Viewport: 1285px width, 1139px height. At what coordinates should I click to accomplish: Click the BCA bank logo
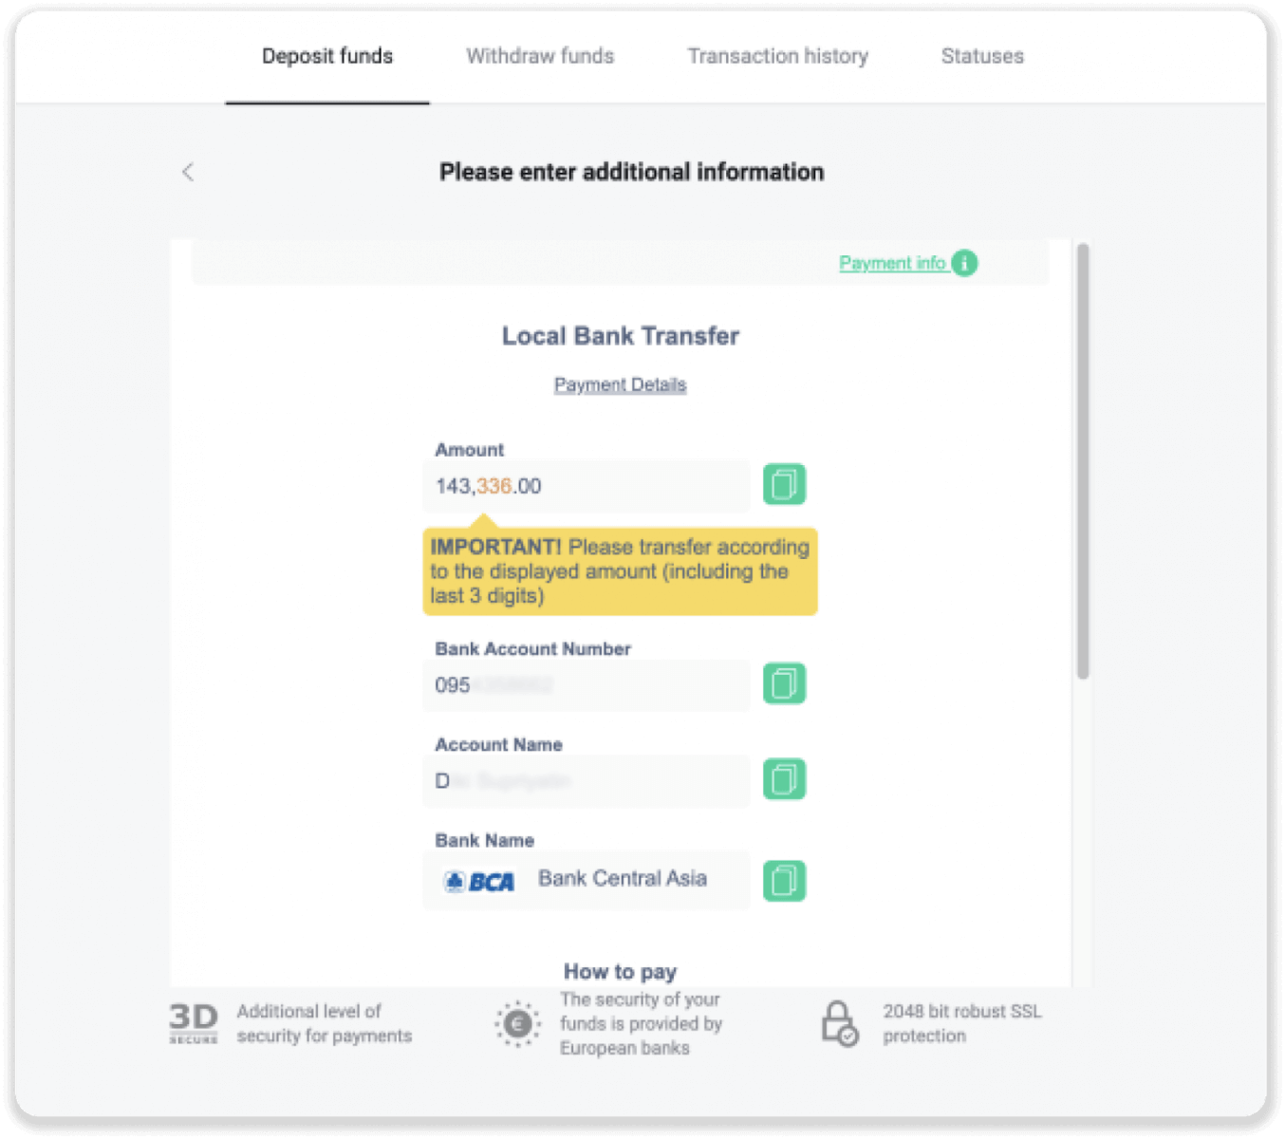point(479,882)
